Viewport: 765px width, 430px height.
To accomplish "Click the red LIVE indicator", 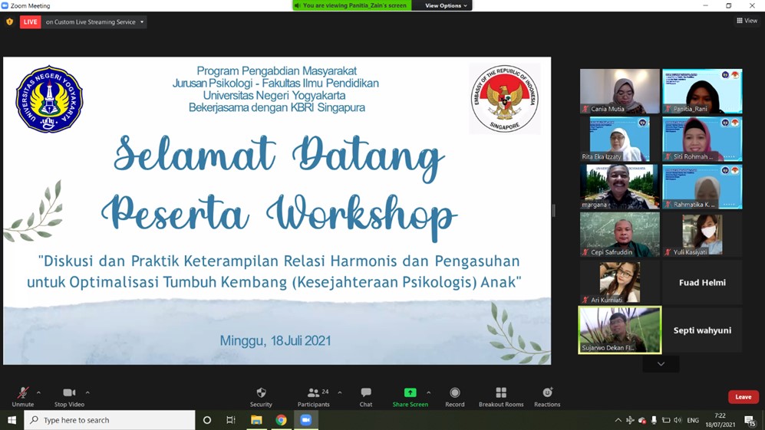I will (30, 22).
